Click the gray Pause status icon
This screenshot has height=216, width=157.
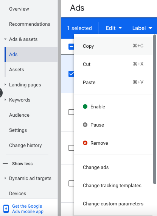coord(85,125)
